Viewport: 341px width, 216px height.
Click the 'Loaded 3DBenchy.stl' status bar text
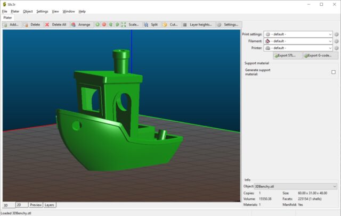click(x=16, y=213)
